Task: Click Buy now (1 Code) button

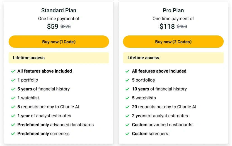Action: [59, 42]
